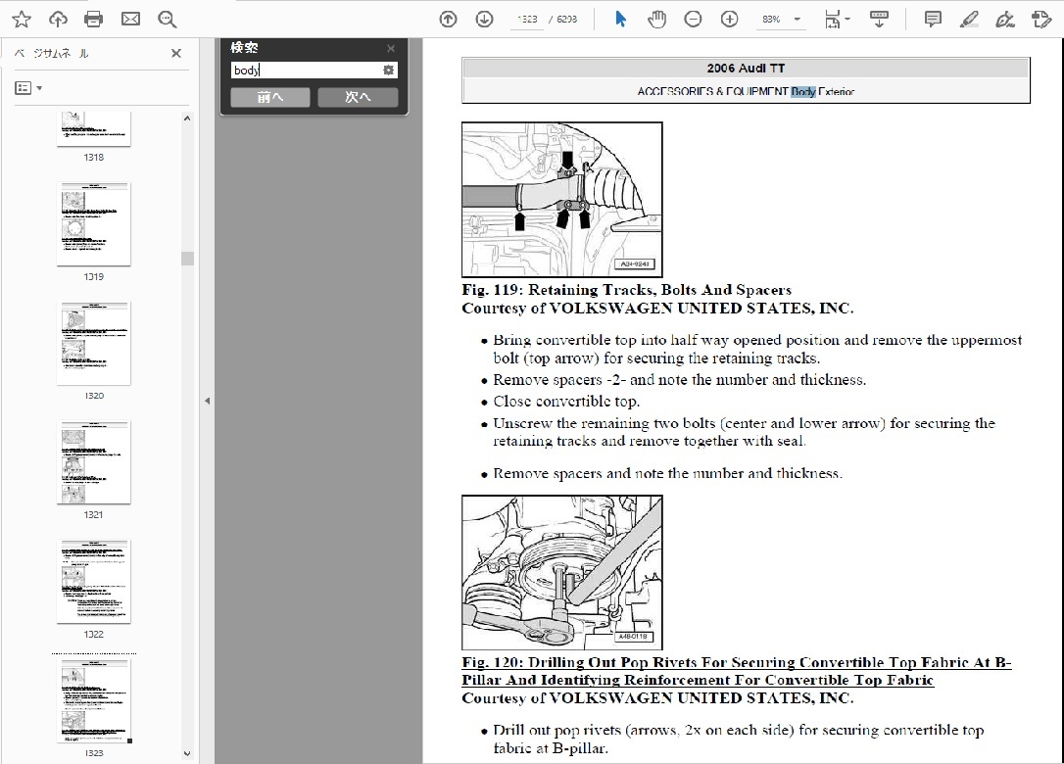The height and width of the screenshot is (764, 1064).
Task: Open the fit page dropdown arrow
Action: [x=847, y=19]
